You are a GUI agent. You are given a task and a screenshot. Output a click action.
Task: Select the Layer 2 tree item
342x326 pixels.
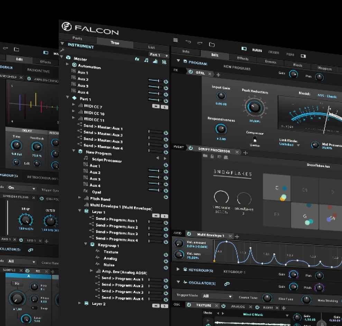[x=99, y=304]
